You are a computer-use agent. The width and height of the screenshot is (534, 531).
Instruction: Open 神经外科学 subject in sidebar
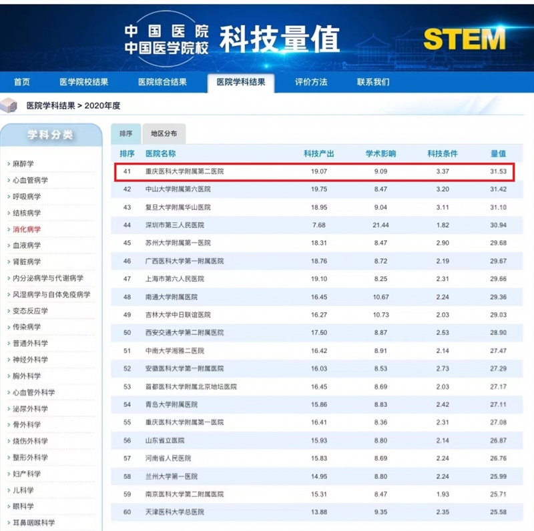31,360
